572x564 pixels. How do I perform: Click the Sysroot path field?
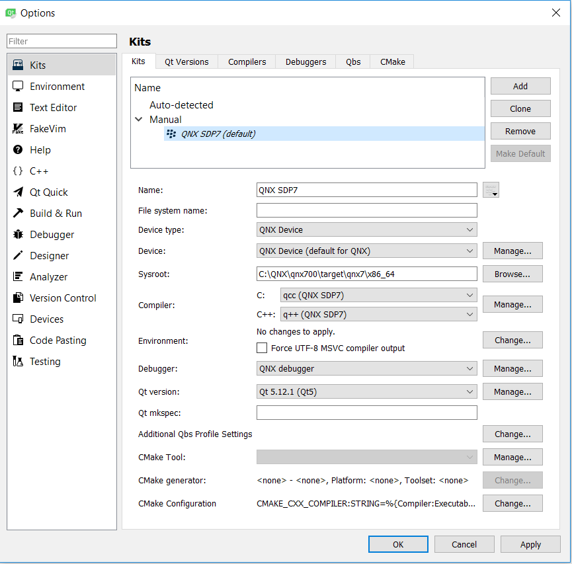(x=366, y=274)
